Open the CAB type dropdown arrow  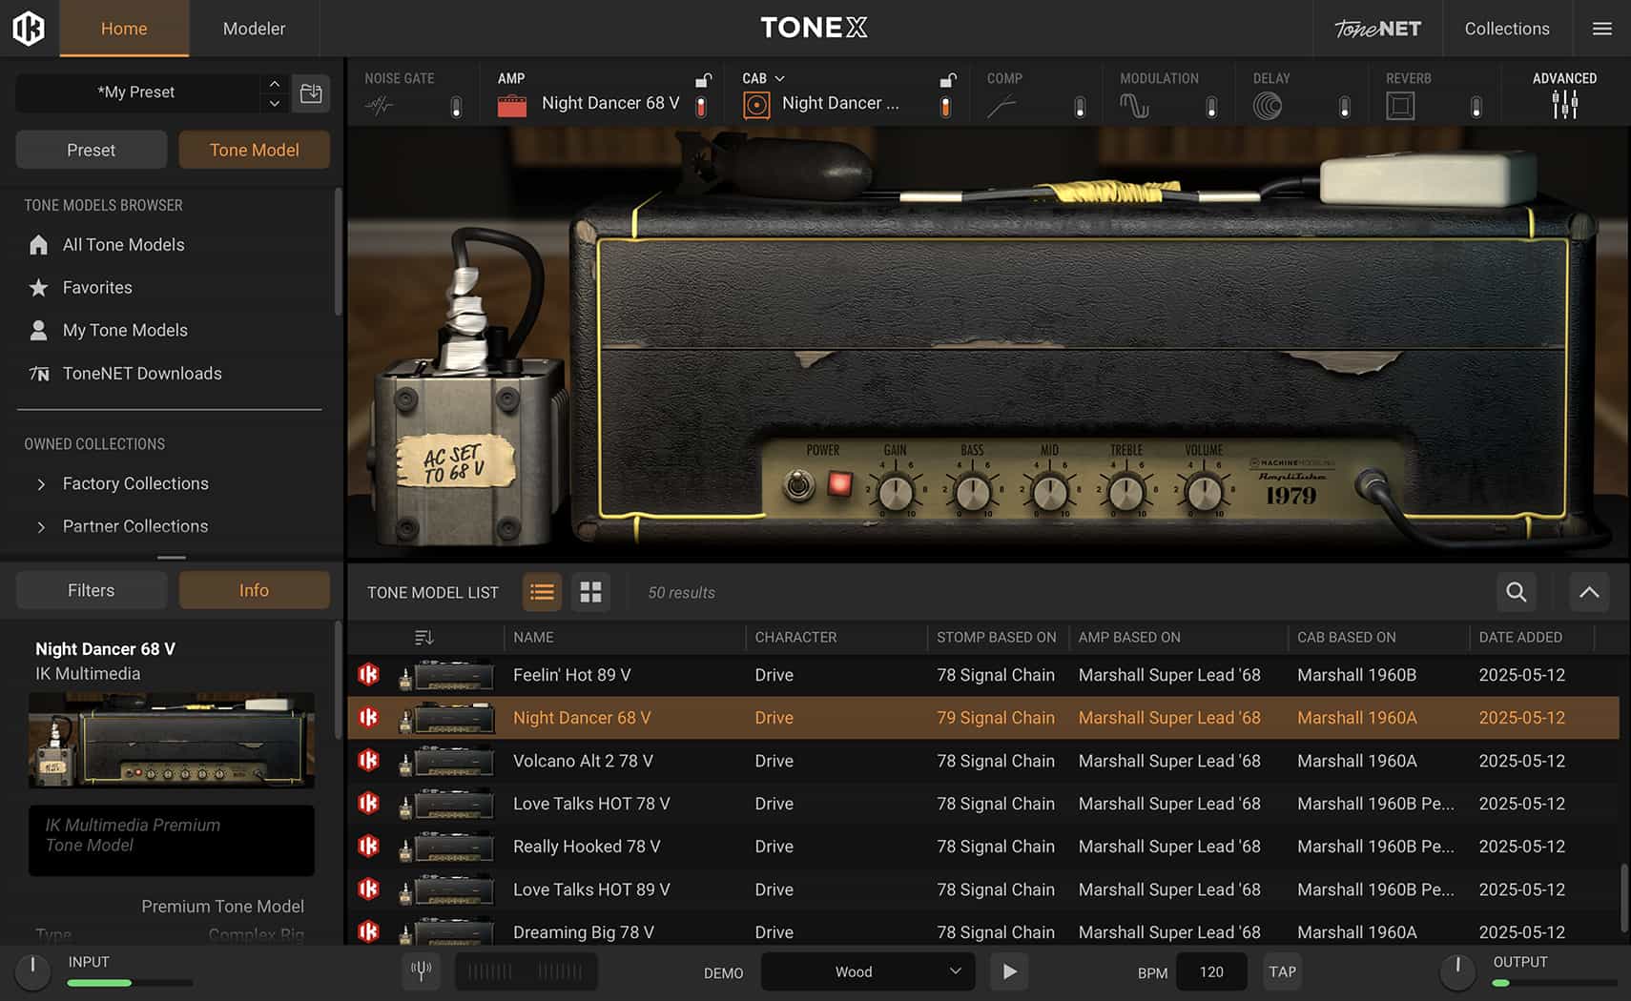pos(779,78)
